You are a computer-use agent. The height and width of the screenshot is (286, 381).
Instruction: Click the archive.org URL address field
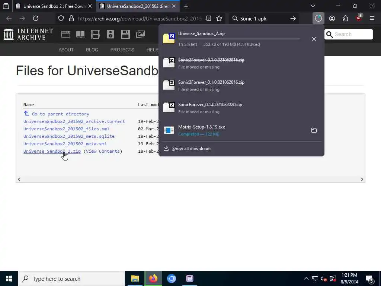[140, 19]
